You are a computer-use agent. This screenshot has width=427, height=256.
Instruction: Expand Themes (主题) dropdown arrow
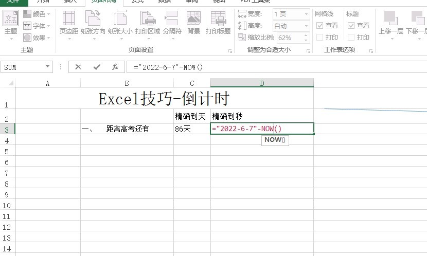pos(11,39)
